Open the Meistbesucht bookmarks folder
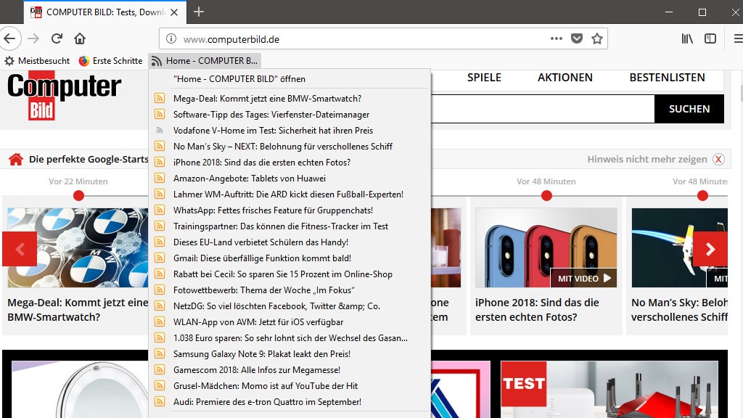This screenshot has width=743, height=418. 37,61
